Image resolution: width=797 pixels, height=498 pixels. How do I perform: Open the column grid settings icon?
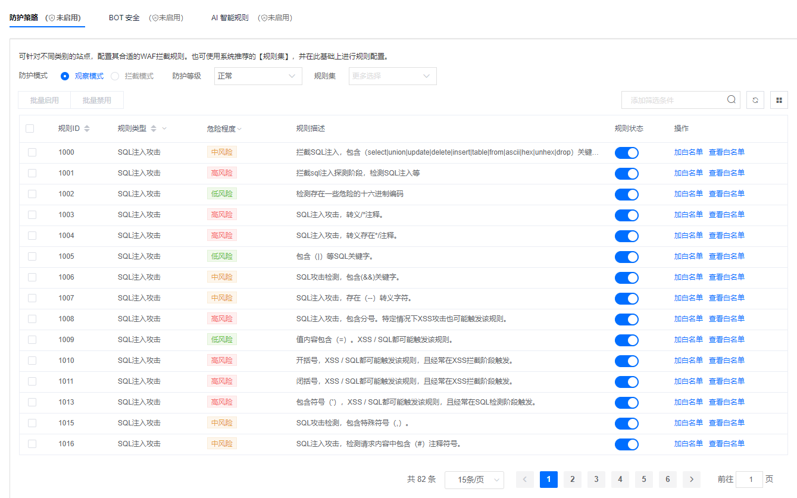(779, 100)
